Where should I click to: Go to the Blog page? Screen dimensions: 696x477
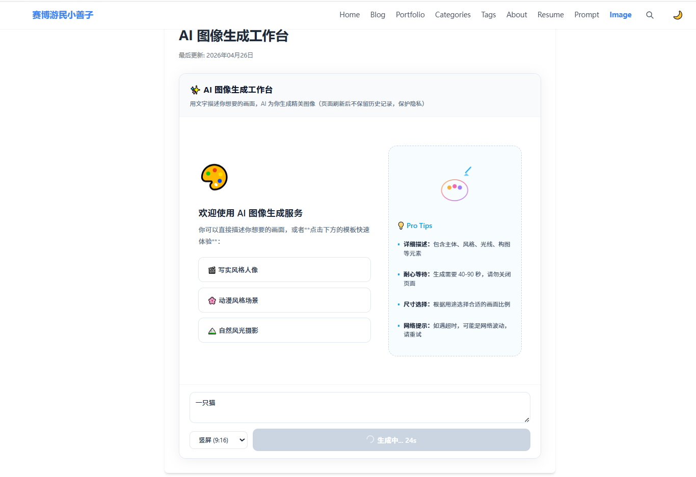point(378,15)
